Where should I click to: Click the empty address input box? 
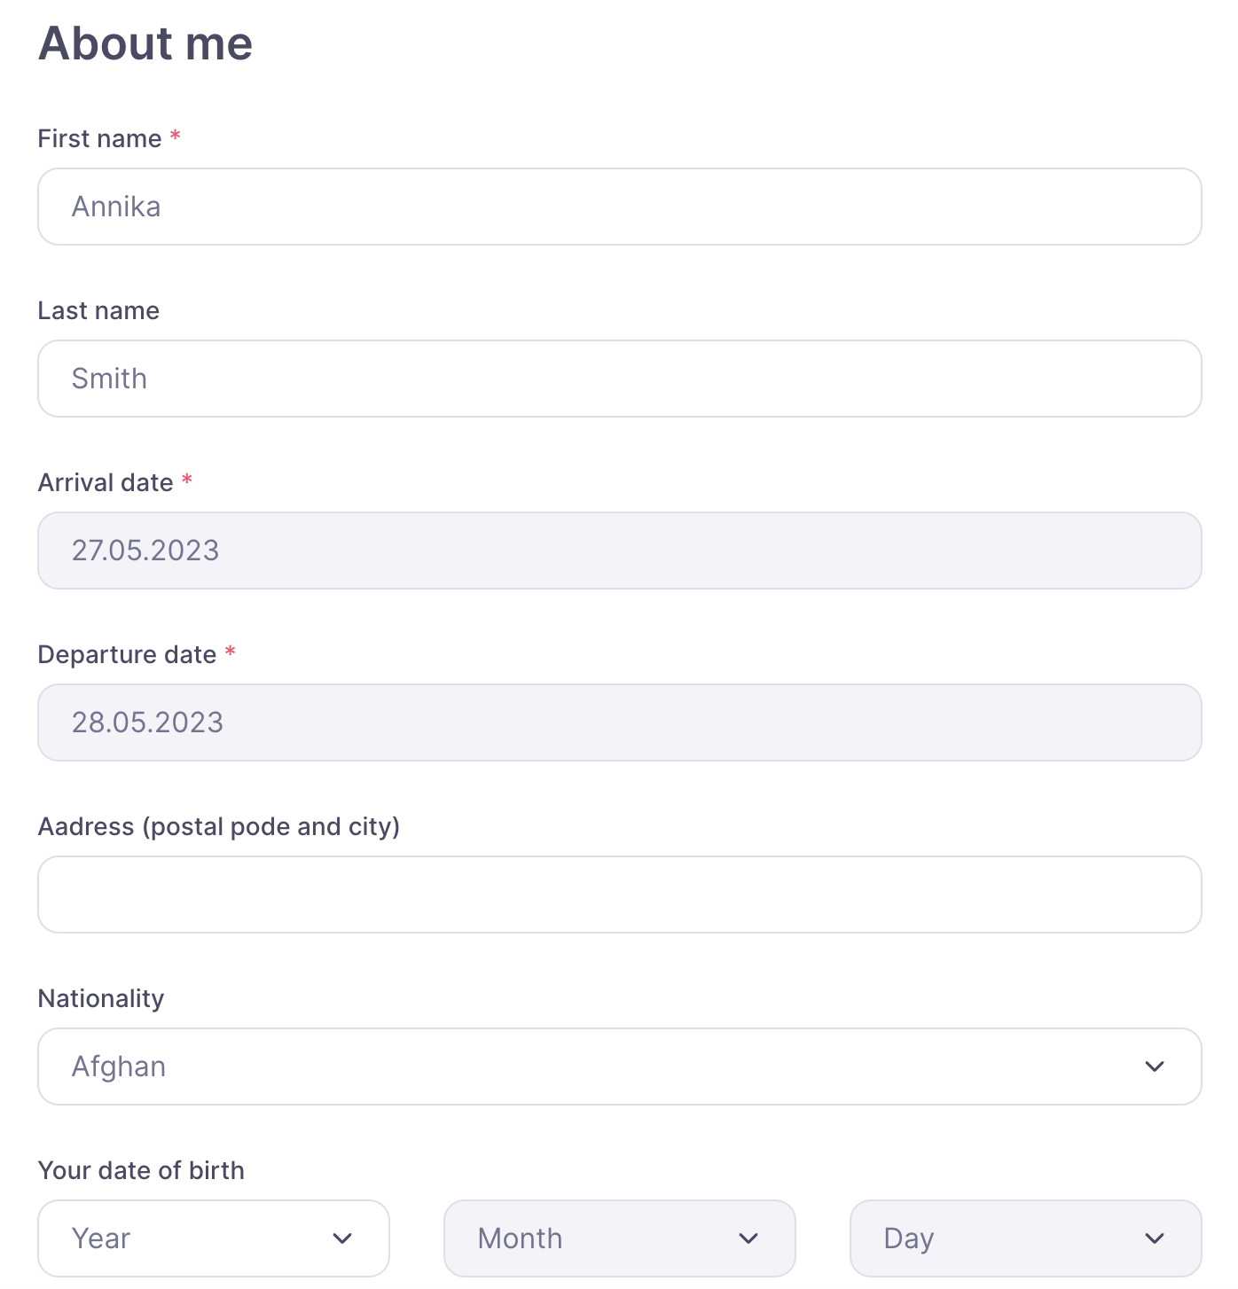coord(619,894)
